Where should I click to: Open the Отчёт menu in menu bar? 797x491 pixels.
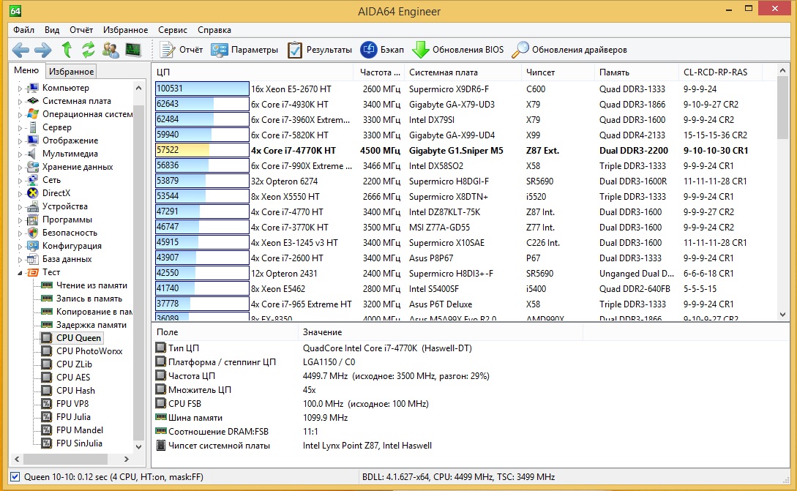click(x=81, y=30)
